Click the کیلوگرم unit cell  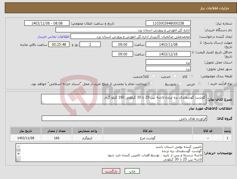[87, 138]
